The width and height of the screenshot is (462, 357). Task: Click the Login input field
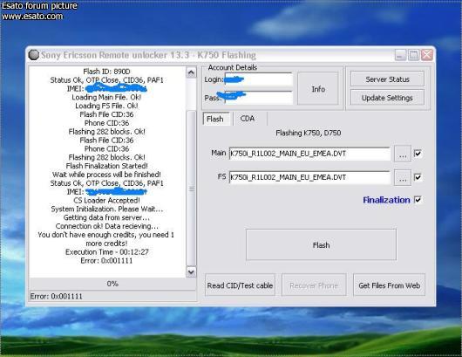258,79
